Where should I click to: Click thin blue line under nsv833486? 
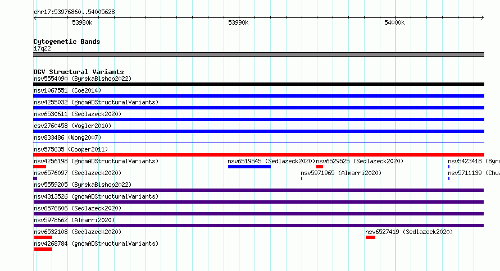[x=258, y=143]
